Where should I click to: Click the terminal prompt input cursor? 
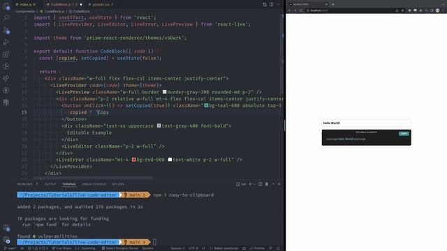tap(154, 242)
